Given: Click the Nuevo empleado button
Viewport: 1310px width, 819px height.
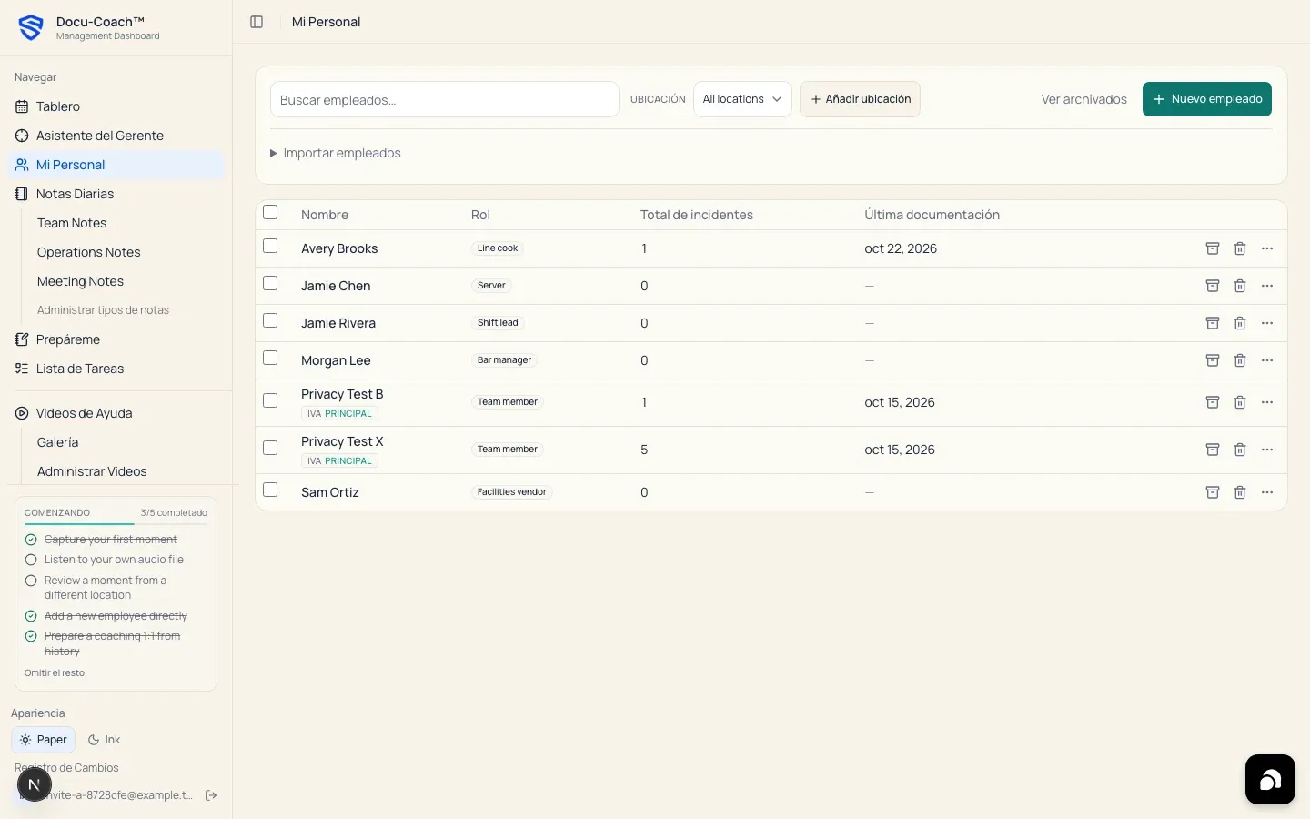Looking at the screenshot, I should pos(1207,99).
